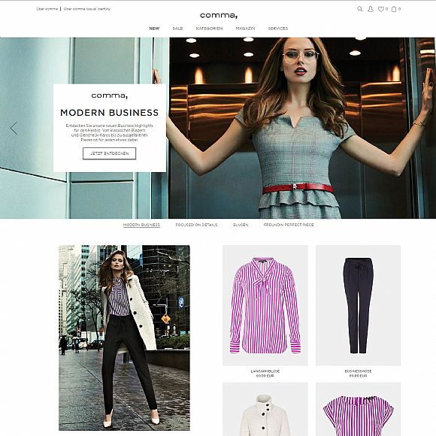Open the wishlist heart icon
The height and width of the screenshot is (436, 436).
tap(380, 9)
